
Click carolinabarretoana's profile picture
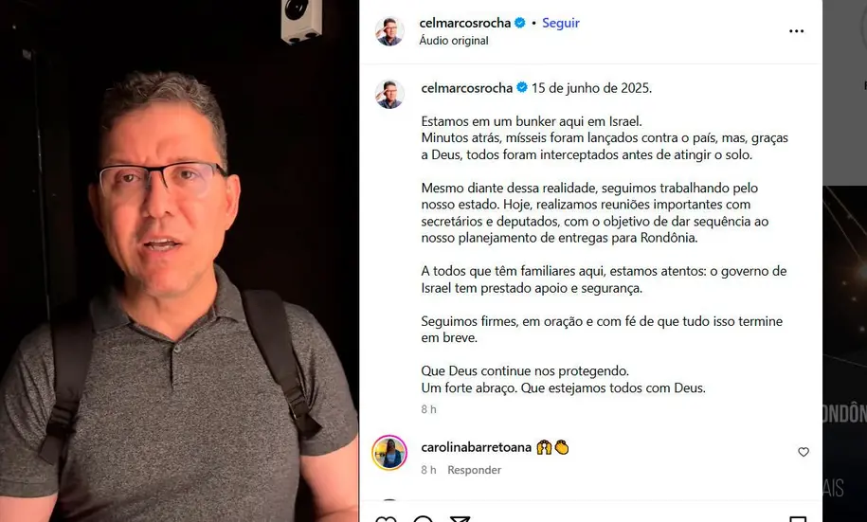coord(389,452)
